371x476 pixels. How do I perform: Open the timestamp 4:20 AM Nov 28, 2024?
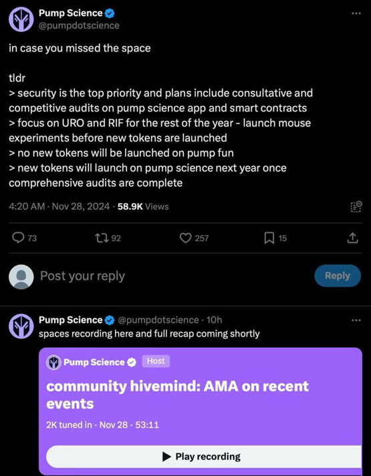point(59,207)
